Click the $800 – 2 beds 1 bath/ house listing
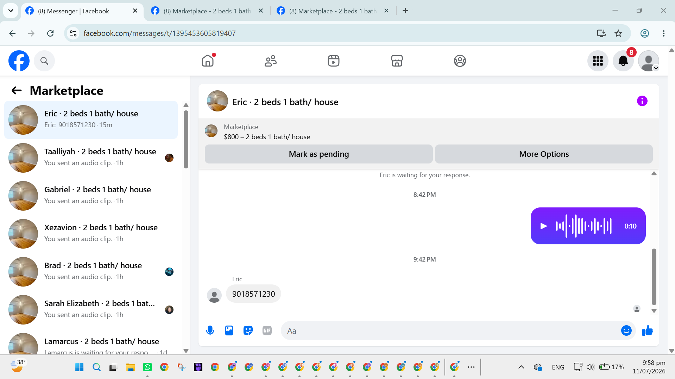Screen dimensions: 675x379 click(x=267, y=137)
